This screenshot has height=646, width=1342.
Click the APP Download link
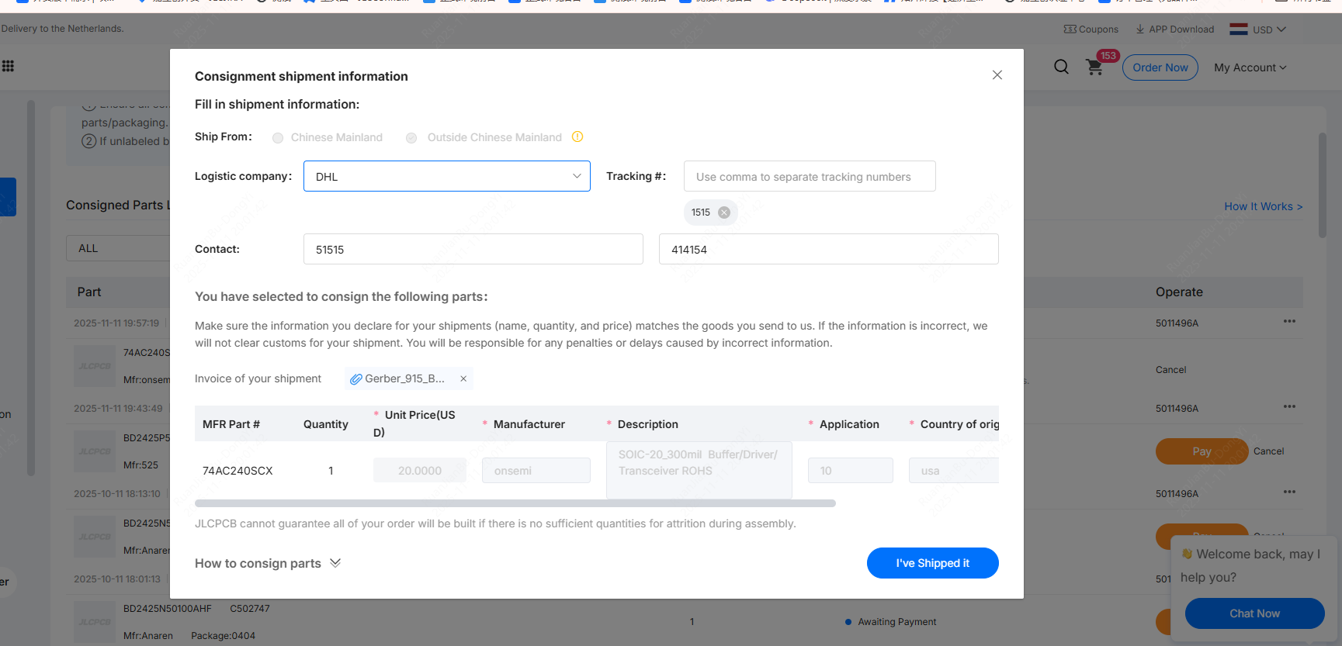(x=1174, y=29)
